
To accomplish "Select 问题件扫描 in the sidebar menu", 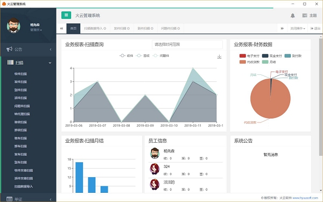I will 22,106.
